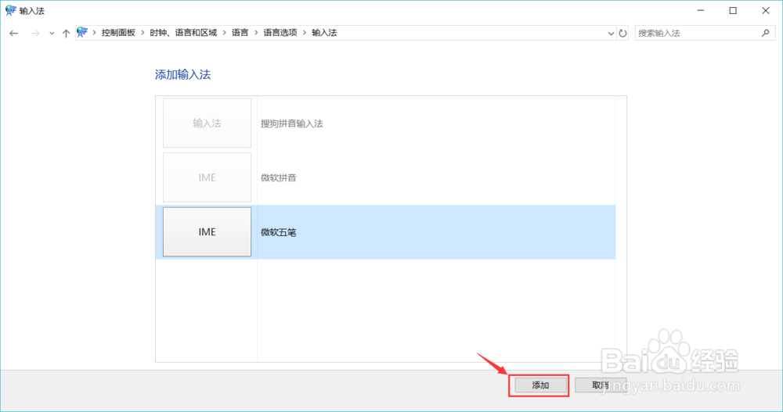Click the 微软拼音 label

[279, 177]
